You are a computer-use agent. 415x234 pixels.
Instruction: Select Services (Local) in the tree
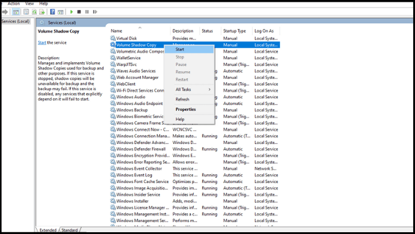(x=15, y=21)
